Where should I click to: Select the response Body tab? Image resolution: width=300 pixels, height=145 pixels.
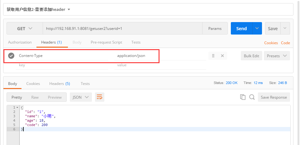tap(13, 84)
